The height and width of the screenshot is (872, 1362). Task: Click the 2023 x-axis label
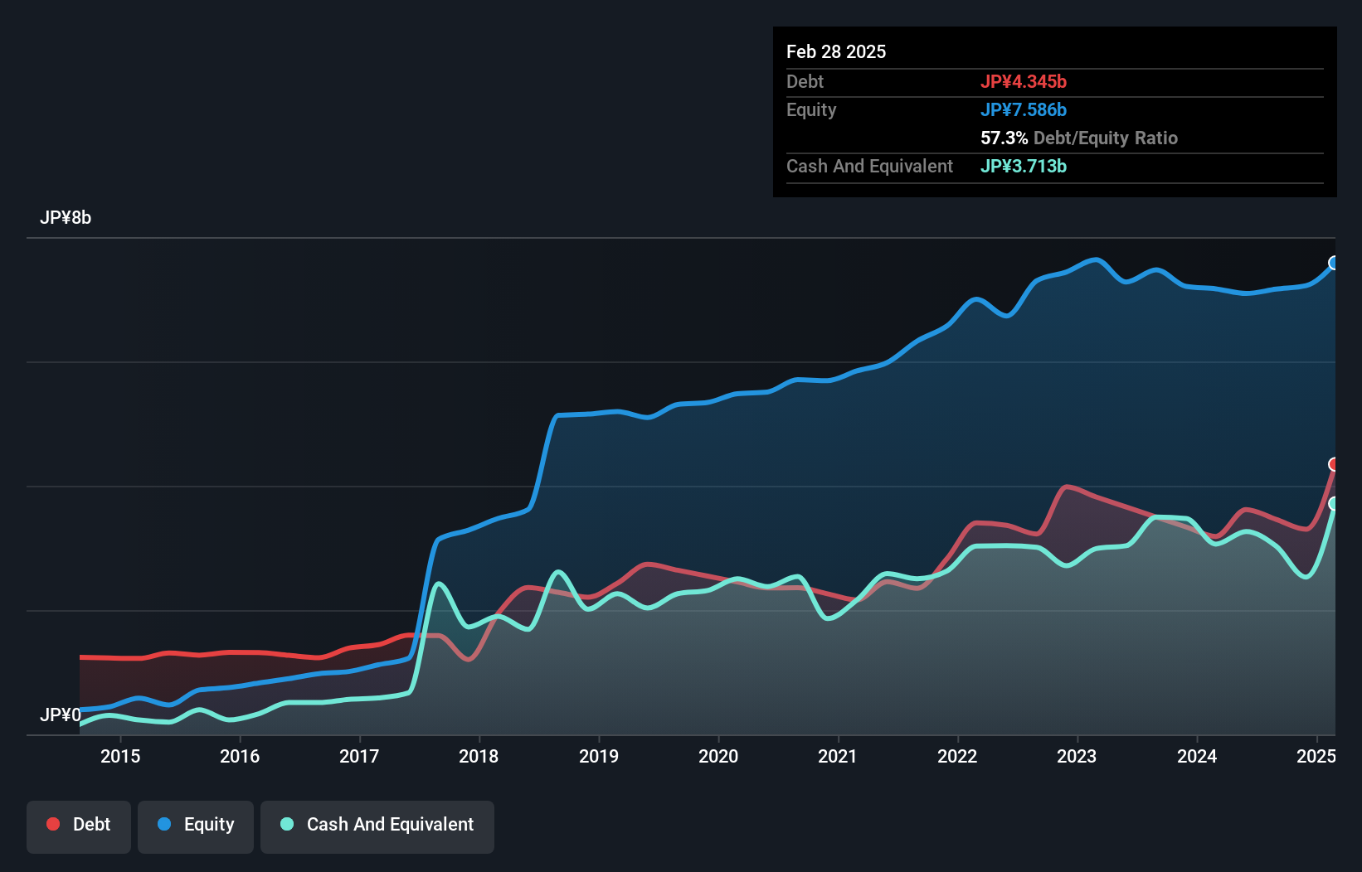(1077, 756)
